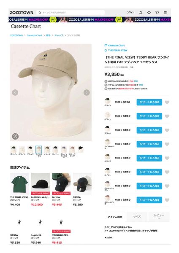This screenshot has width=179, height=253.
Task: Open the shopping cart icon in header
Action: 157,13
